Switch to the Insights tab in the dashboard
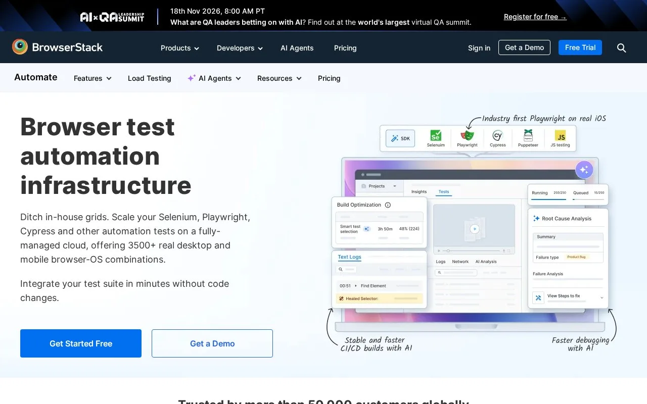This screenshot has width=647, height=404. click(x=419, y=192)
